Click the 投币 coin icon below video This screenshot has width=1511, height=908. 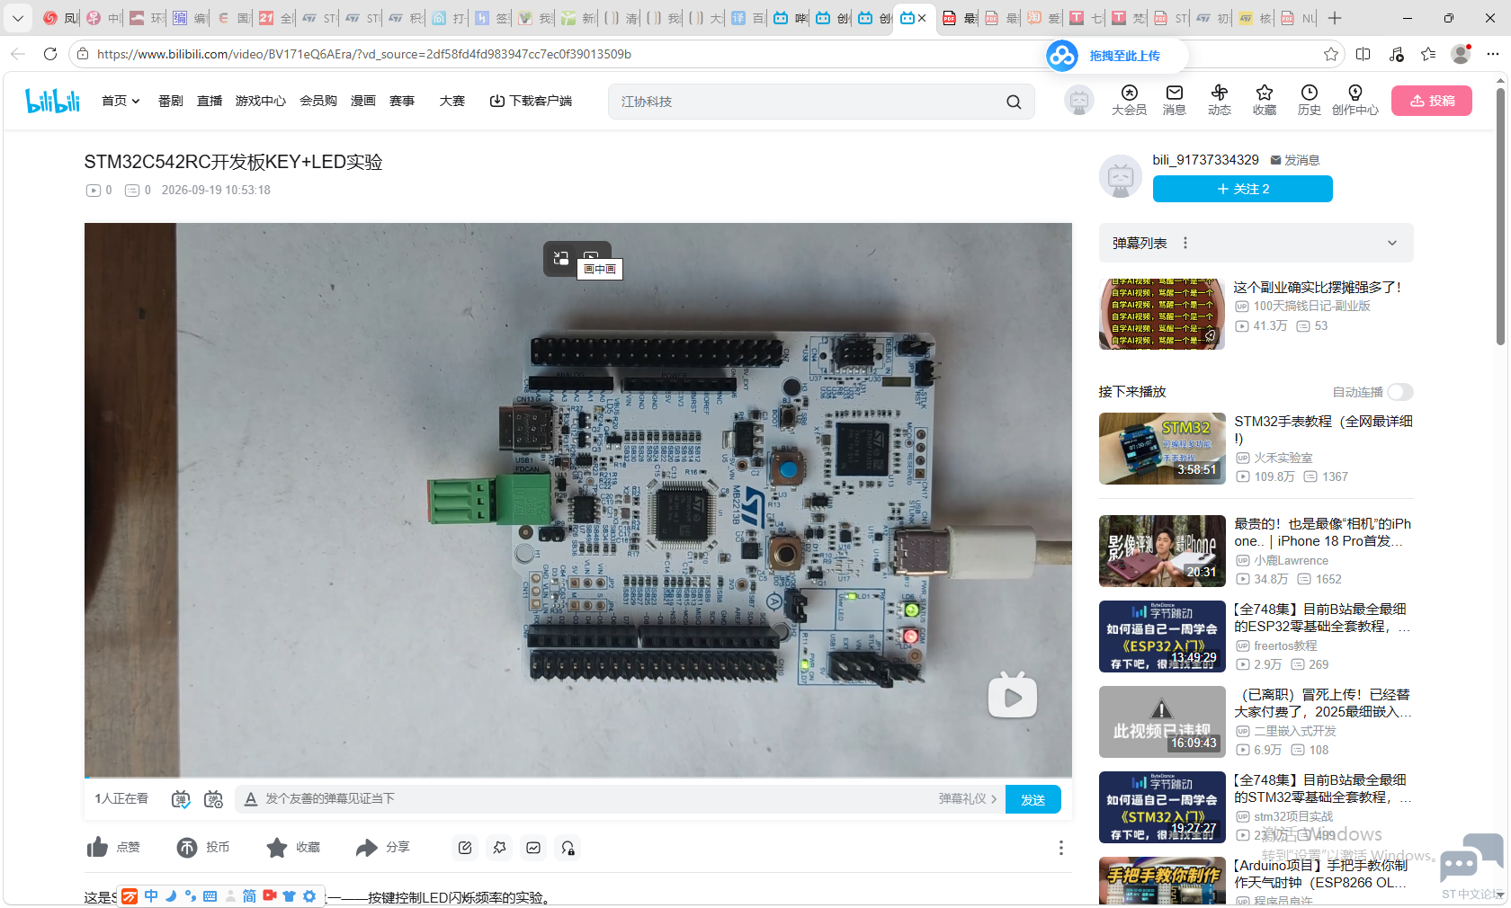click(187, 847)
